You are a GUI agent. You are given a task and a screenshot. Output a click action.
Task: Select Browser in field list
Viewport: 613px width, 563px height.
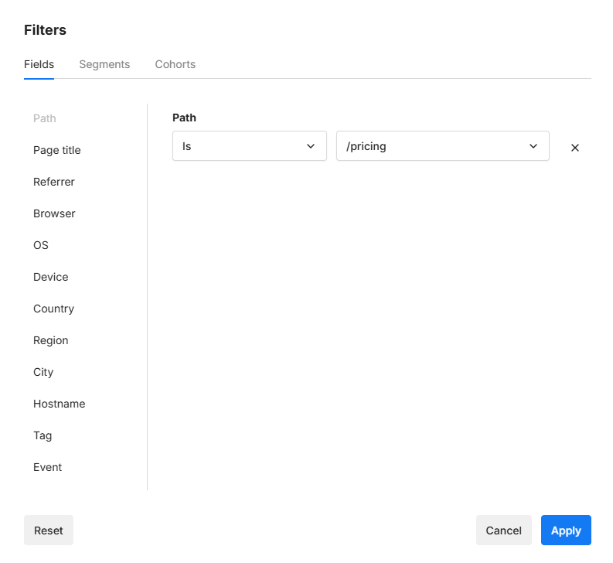54,213
